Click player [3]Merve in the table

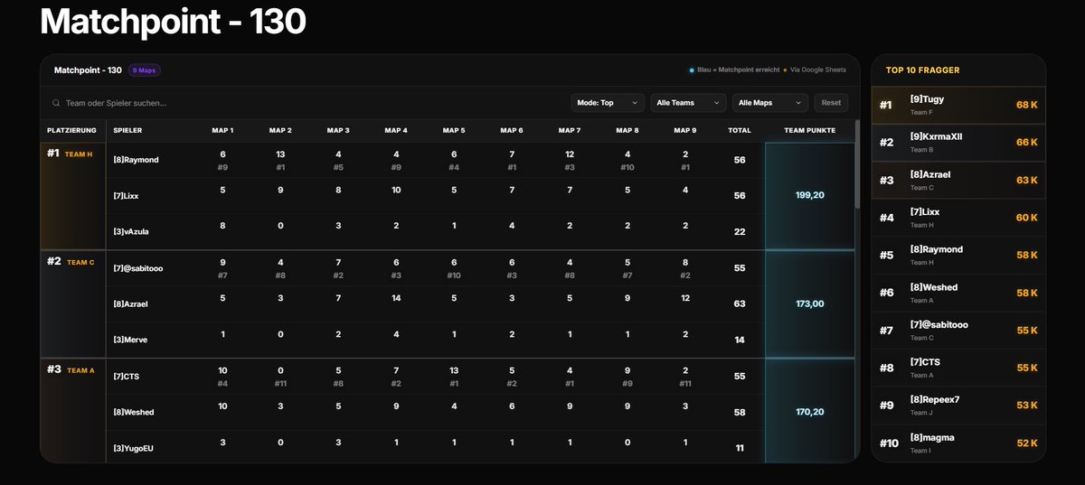point(130,340)
